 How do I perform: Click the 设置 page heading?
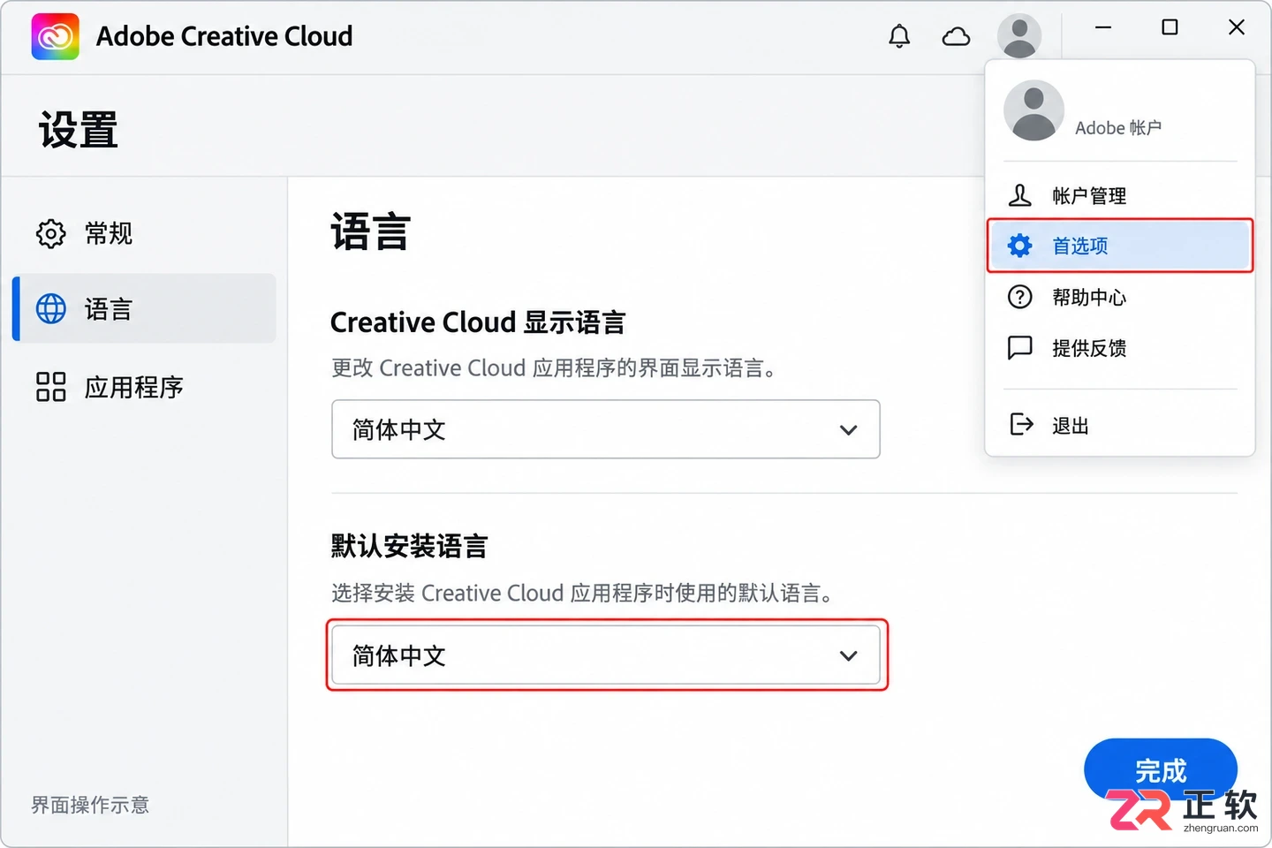pos(79,130)
